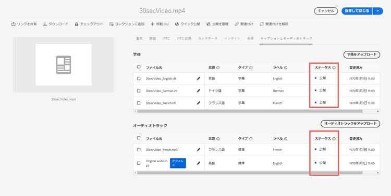
Task: Click the move (移動) icon
Action: point(153,24)
